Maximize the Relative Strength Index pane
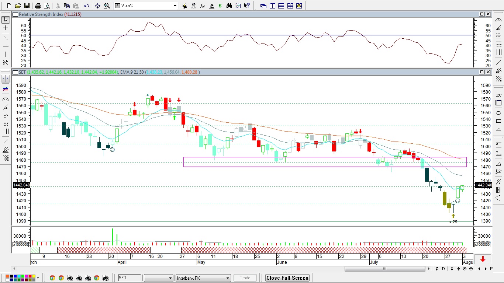This screenshot has height=283, width=504. click(482, 14)
